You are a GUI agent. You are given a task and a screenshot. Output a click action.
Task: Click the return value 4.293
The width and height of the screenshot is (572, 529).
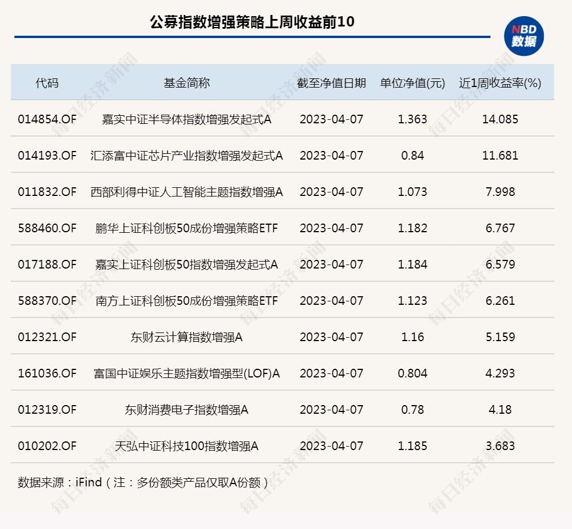[x=500, y=373]
